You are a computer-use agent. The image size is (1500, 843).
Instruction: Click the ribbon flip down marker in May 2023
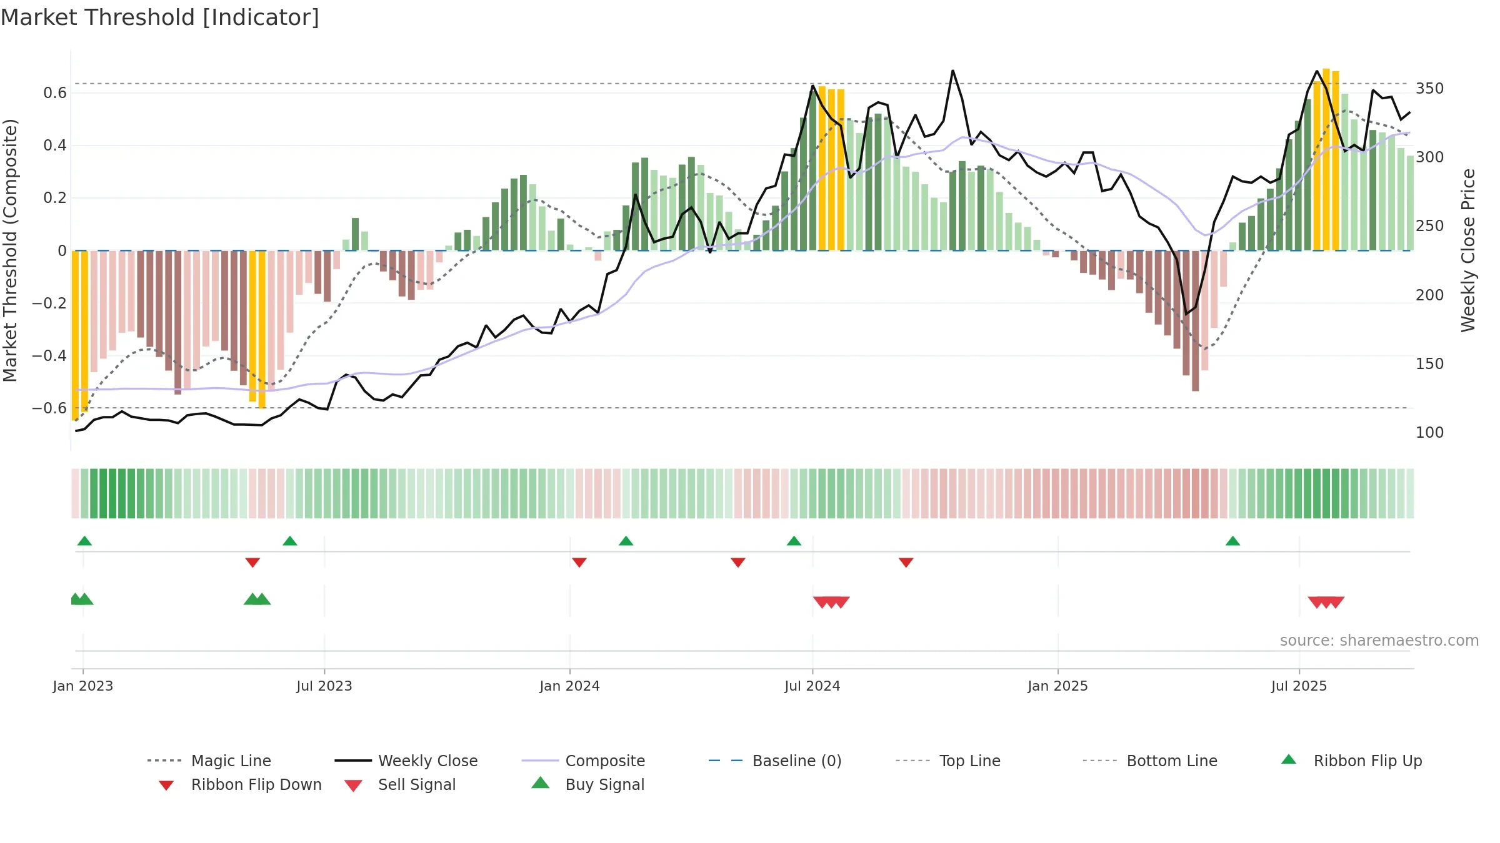pos(252,563)
